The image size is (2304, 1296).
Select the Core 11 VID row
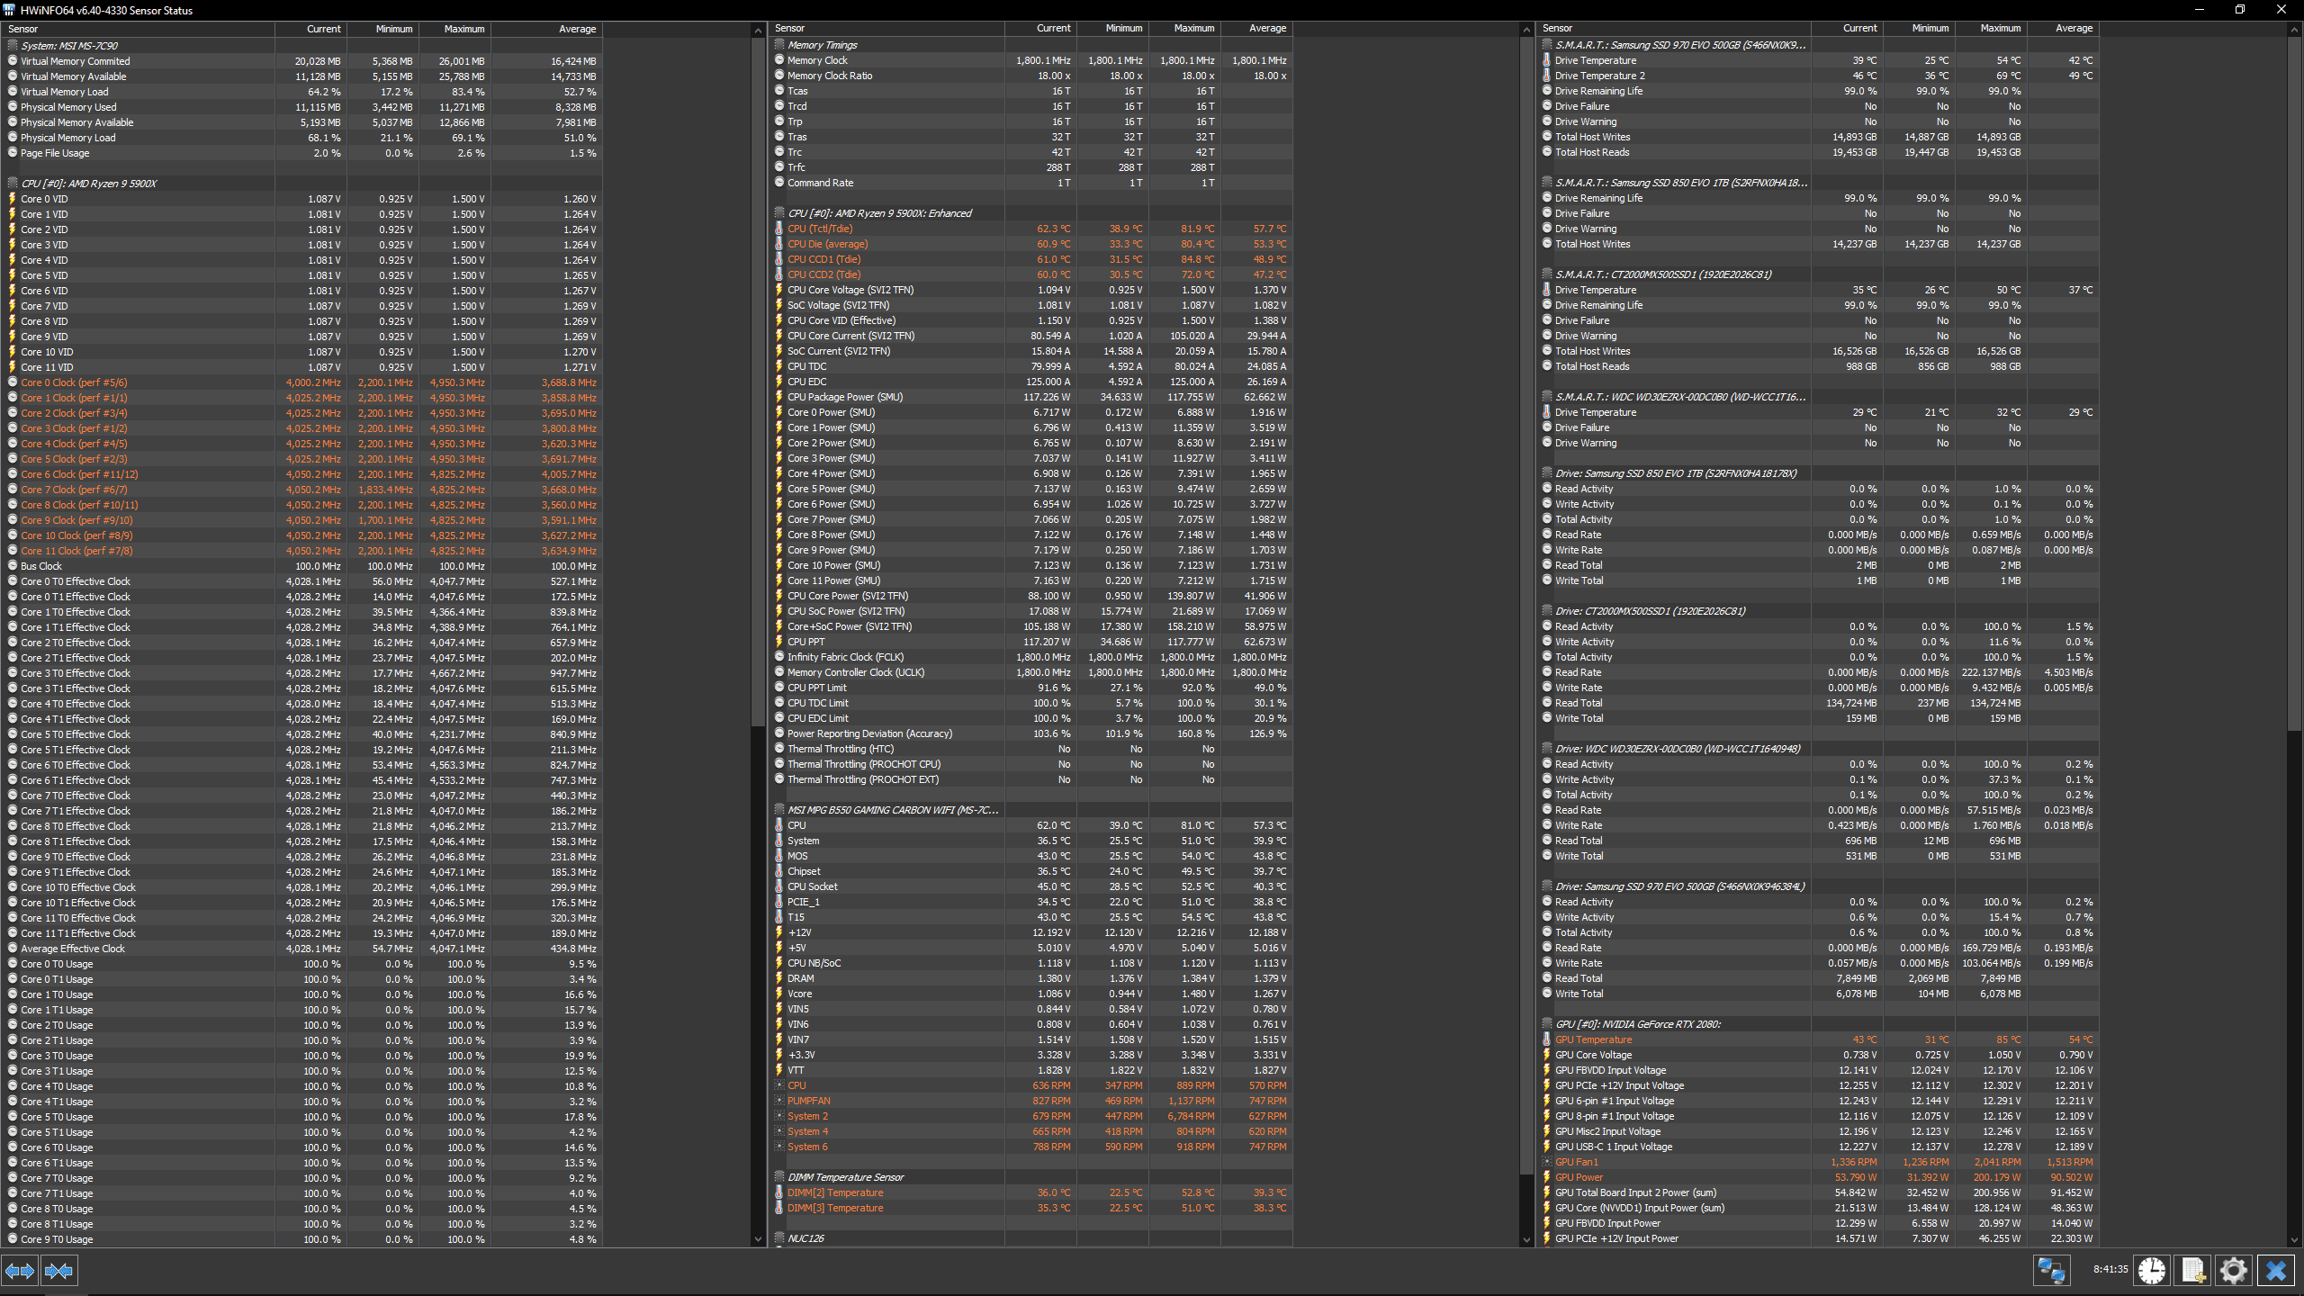[x=302, y=367]
